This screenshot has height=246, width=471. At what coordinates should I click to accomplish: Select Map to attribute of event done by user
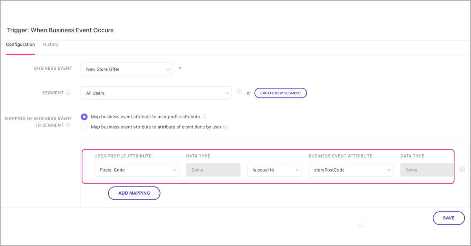pos(84,127)
